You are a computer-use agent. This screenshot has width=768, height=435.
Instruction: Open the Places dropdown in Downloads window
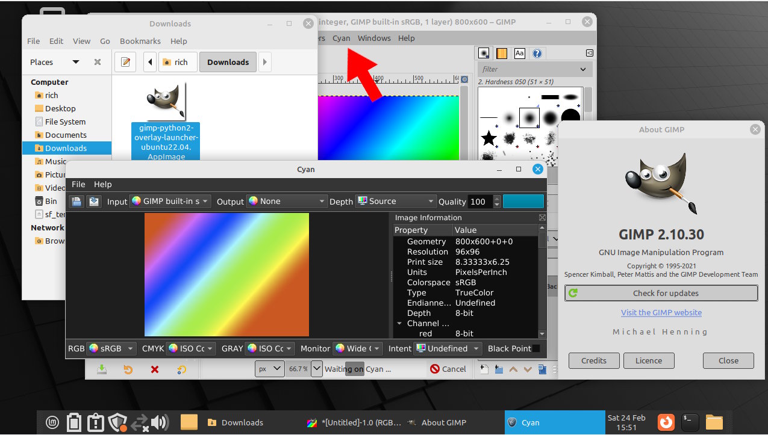pos(75,62)
